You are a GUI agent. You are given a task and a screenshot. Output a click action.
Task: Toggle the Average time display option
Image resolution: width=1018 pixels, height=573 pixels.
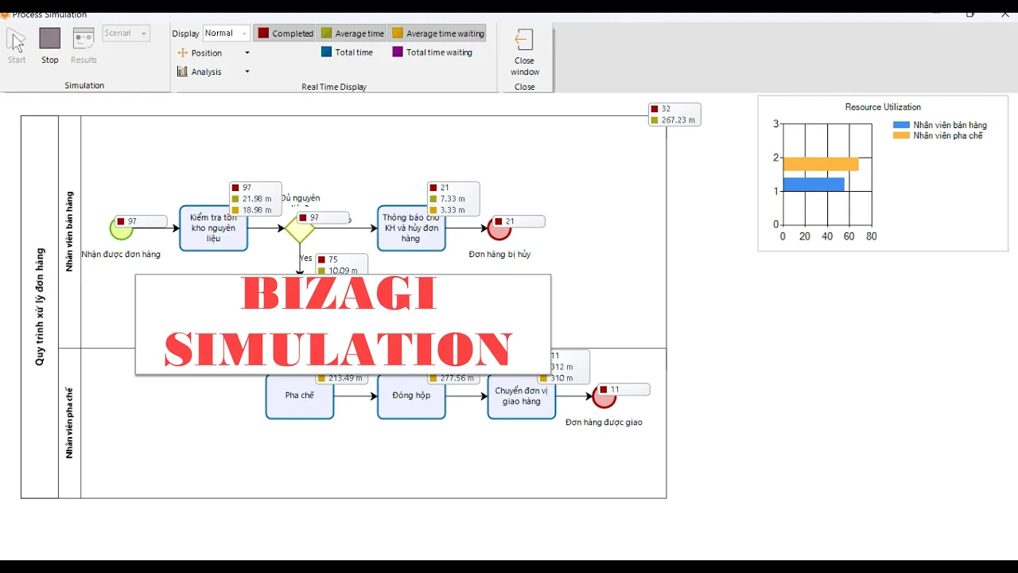pos(352,33)
